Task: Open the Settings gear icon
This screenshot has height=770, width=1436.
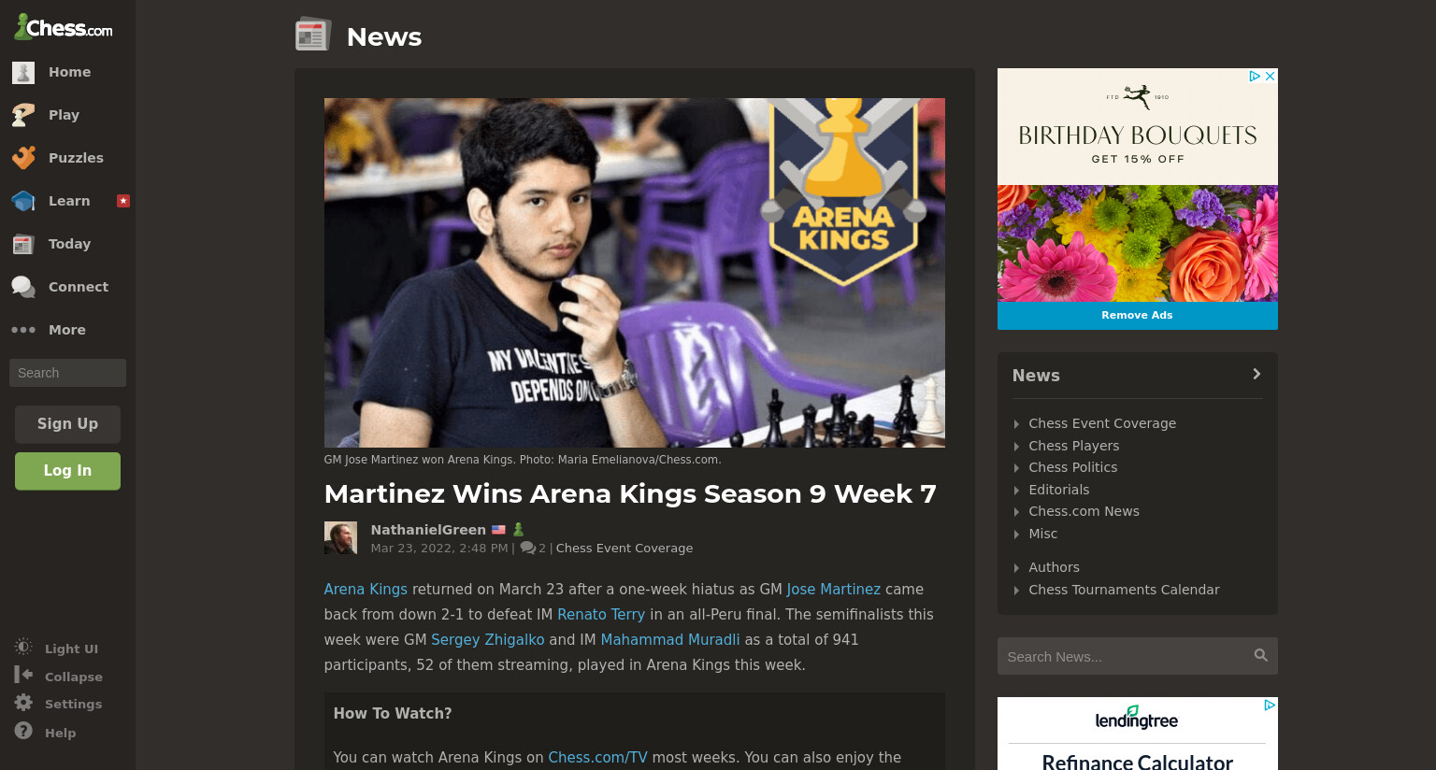Action: (x=23, y=703)
